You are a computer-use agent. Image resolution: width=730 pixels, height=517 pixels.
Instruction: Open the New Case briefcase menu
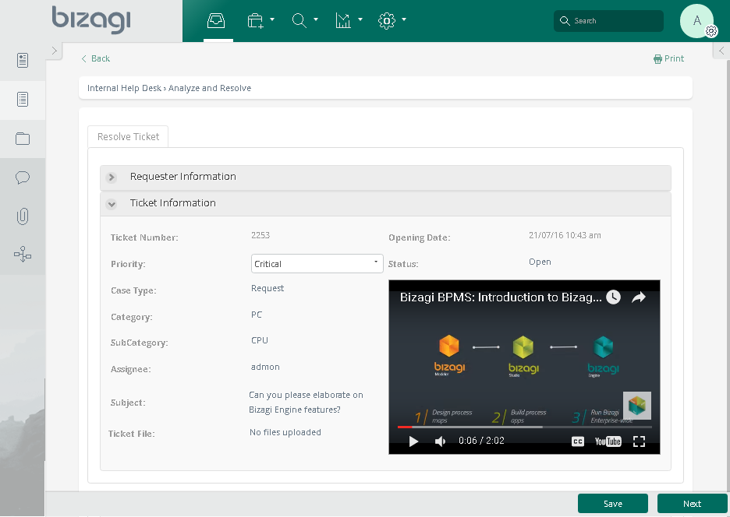[255, 20]
